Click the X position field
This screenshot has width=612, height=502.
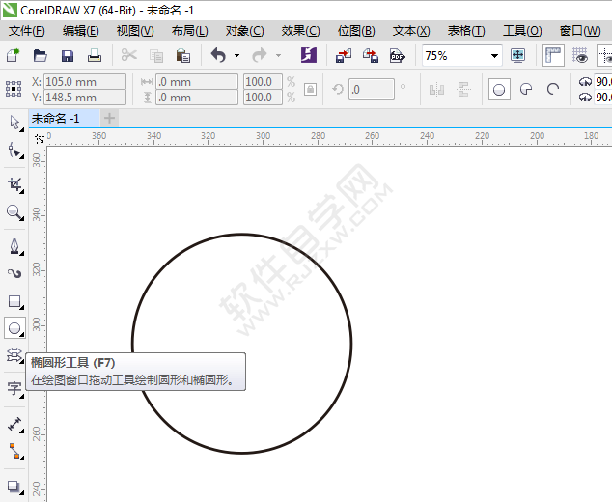coord(85,82)
